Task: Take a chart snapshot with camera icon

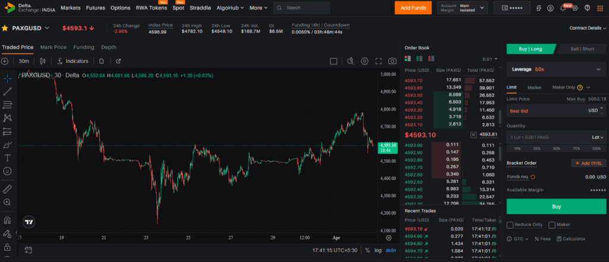Action: pos(393,61)
